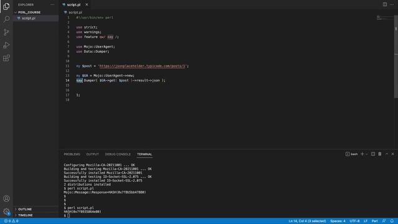
Task: Expand the TIMELINE section
Action: click(25, 215)
